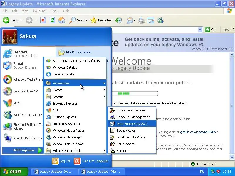
Task: Click Sakura's chess user picture
Action: (x=10, y=37)
